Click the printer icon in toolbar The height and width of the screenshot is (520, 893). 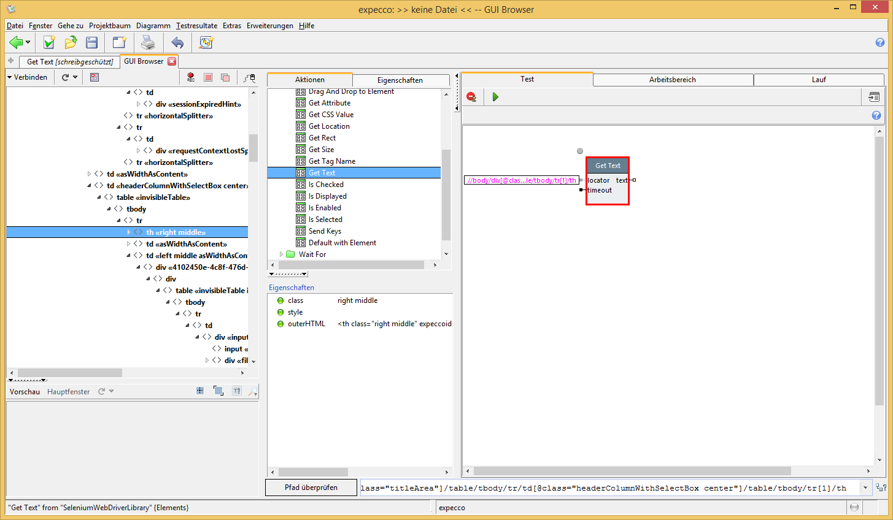point(148,42)
